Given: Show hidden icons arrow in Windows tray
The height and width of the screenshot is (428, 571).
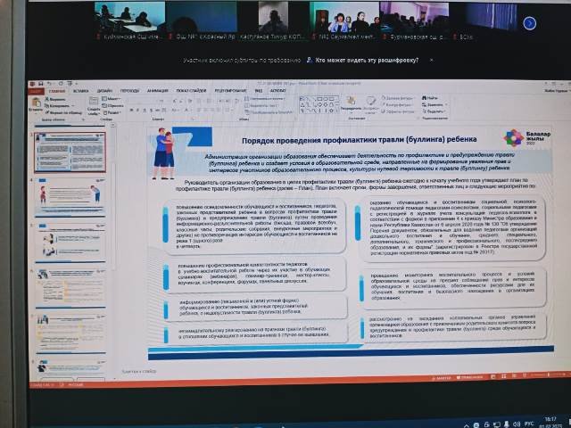Looking at the screenshot, I should tap(466, 425).
